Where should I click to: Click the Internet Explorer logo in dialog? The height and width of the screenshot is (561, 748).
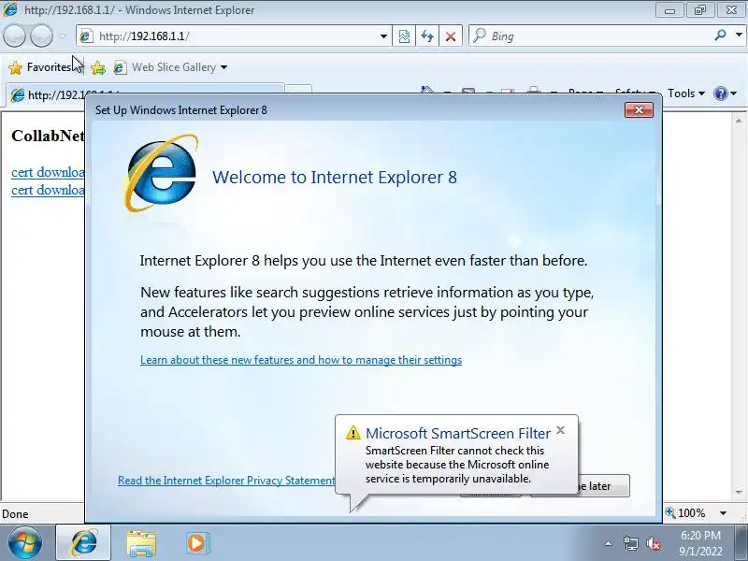(x=162, y=173)
